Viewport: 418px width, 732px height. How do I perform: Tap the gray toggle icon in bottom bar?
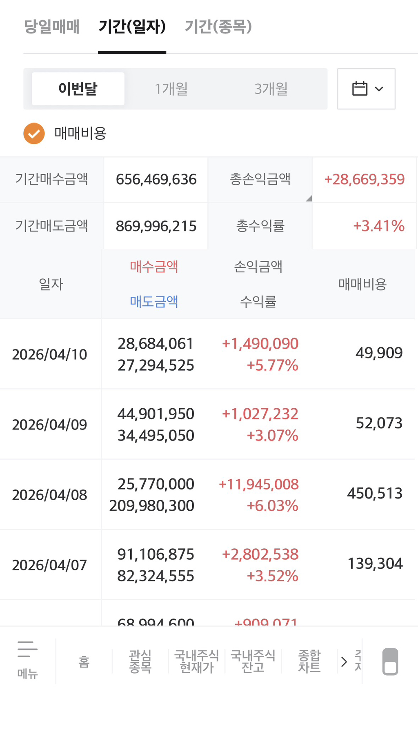coord(390,661)
